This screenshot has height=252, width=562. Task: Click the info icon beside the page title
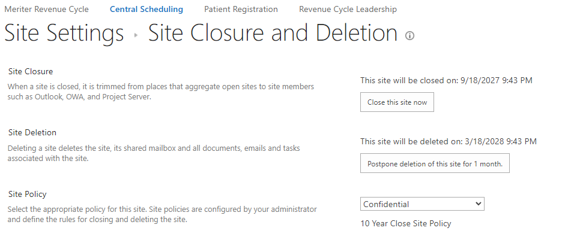[x=410, y=35]
